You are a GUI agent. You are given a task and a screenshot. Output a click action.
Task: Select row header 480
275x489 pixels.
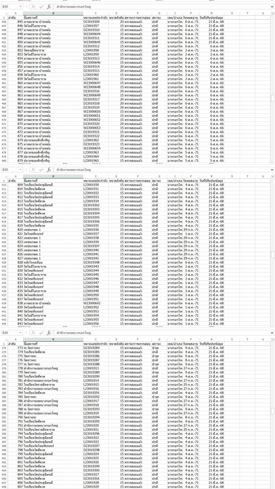[4, 161]
